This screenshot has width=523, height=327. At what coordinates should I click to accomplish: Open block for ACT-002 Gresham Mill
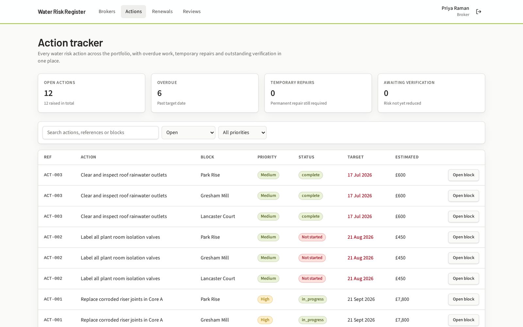tap(463, 258)
